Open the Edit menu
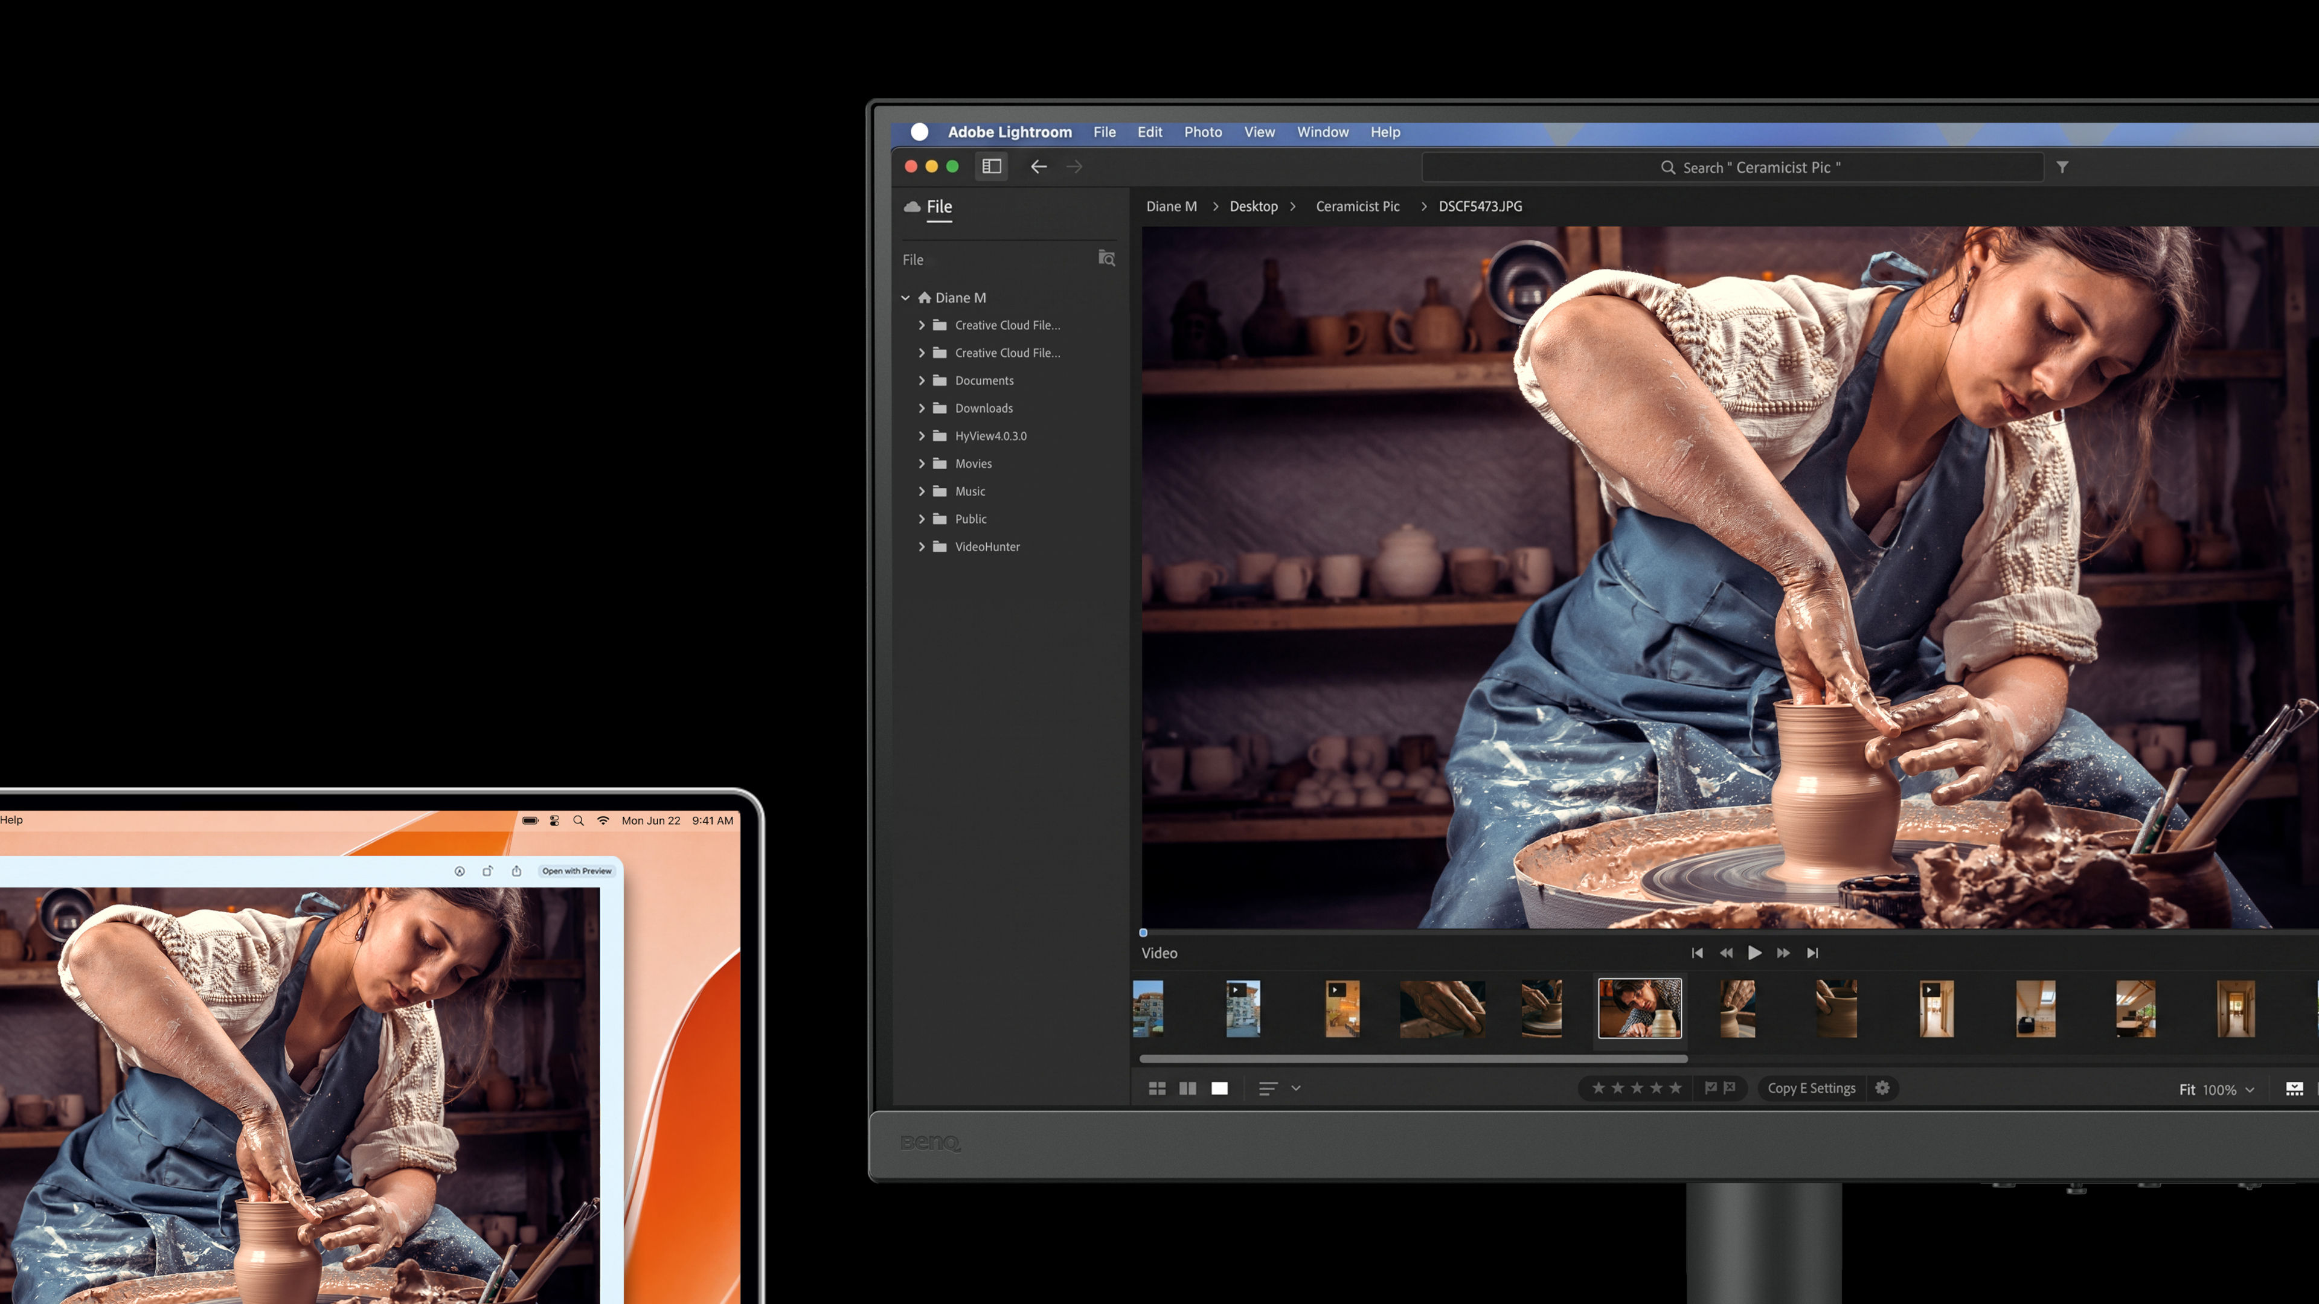Screen dimensions: 2319x1304 [x=1150, y=132]
